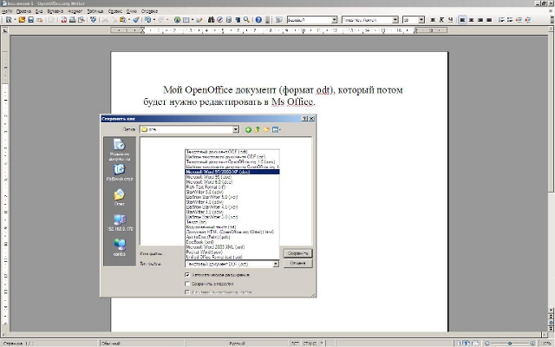
Task: Open the Recent Documents place in the dialog sidebar
Action: pyautogui.click(x=120, y=149)
